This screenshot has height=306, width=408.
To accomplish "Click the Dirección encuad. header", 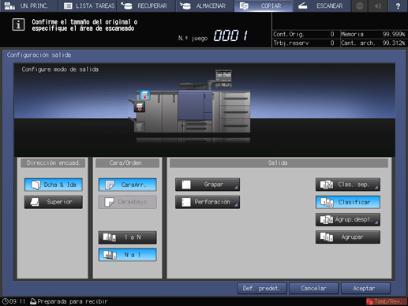I will tap(53, 163).
